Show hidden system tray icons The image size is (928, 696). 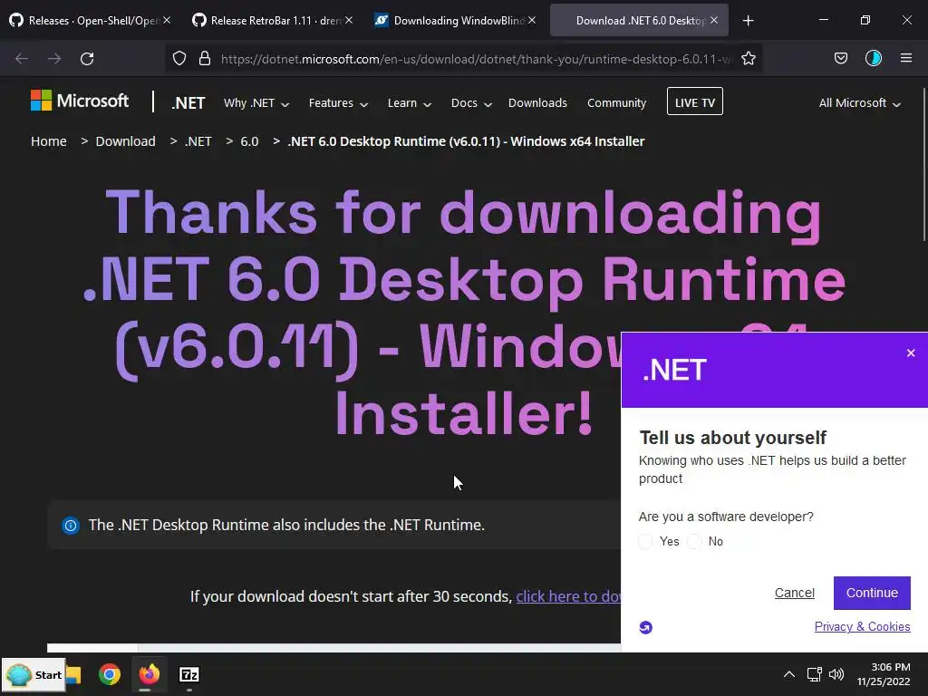click(789, 674)
